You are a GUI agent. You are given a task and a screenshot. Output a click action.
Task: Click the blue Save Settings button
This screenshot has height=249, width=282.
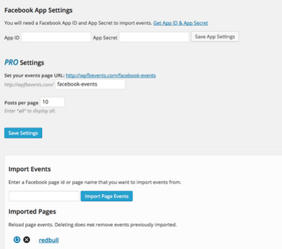[x=23, y=133]
